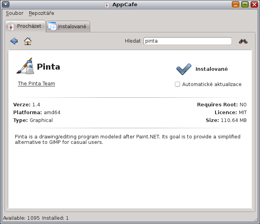Click the Pinta description paragraph
Viewport: 260px width, 224px height.
[x=128, y=139]
